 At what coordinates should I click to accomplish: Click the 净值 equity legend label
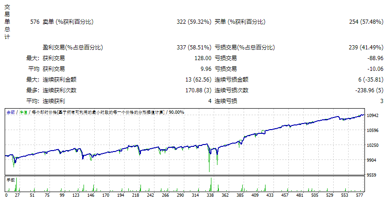tap(23, 112)
